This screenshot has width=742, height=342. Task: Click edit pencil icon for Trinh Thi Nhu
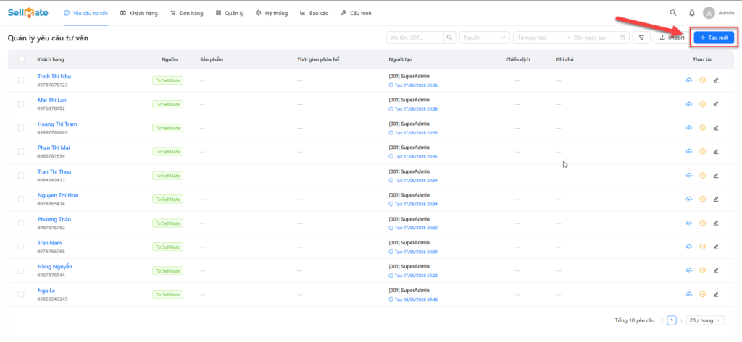pos(715,80)
